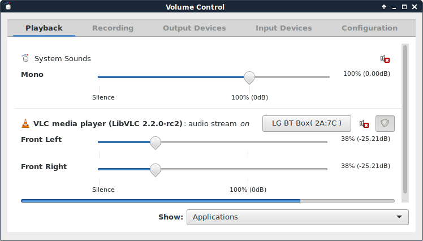The image size is (423, 241).
Task: Click the Front Left slider knob
Action: coord(155,142)
